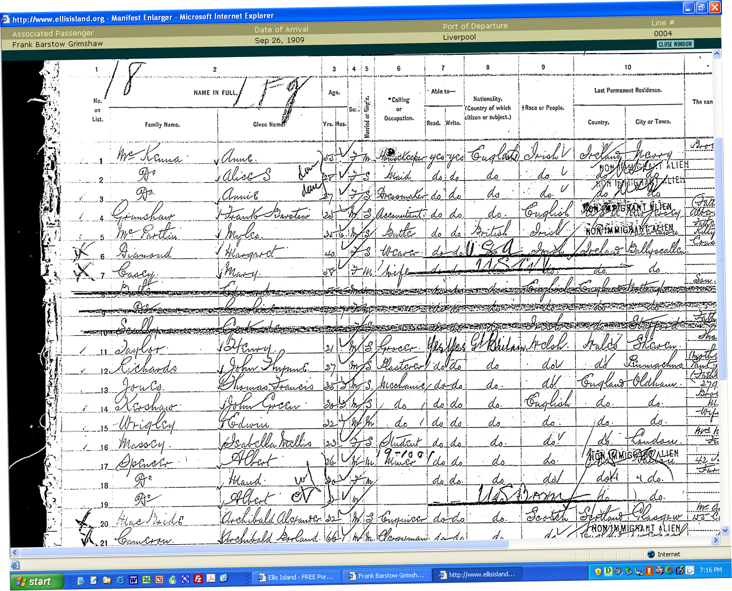
Task: Switch to Ellis Island - FREE Por taskbar window
Action: (x=294, y=576)
